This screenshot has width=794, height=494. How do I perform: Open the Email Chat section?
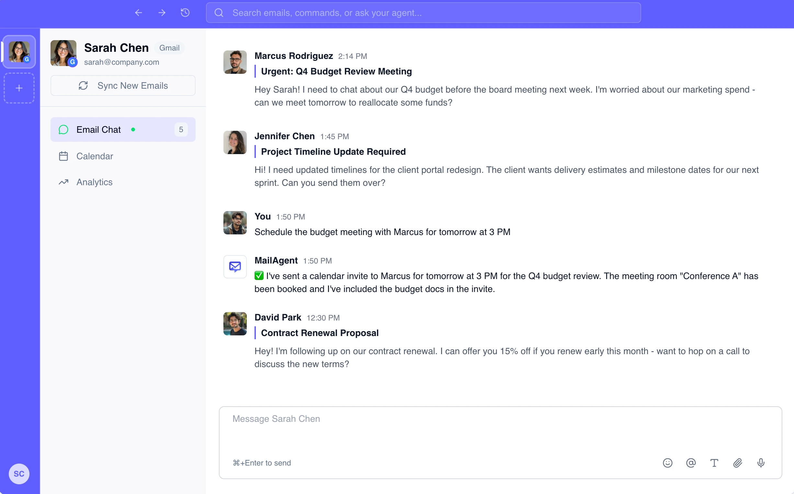99,129
